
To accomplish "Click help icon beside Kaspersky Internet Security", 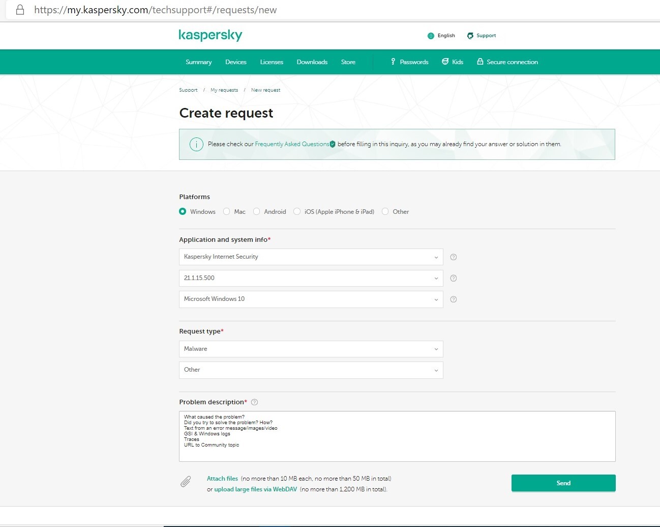I will point(454,257).
